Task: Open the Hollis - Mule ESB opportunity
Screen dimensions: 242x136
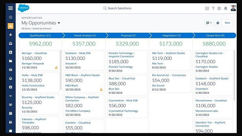Action: [x=32, y=75]
